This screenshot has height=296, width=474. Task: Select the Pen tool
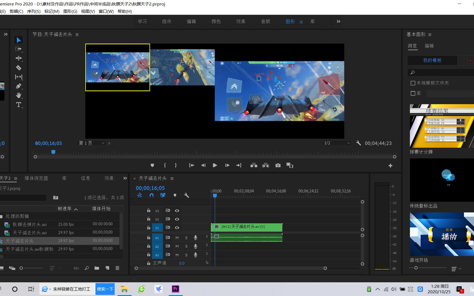pos(18,86)
